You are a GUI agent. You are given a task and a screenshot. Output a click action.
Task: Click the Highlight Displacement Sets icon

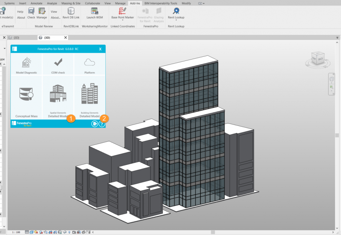point(84,232)
